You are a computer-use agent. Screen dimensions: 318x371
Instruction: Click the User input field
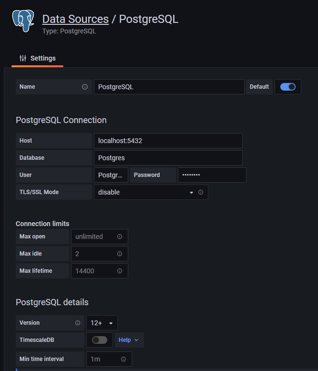[x=111, y=175]
